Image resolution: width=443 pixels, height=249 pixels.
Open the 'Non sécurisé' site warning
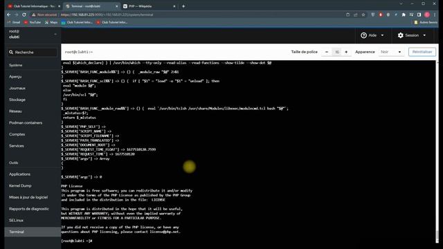click(x=44, y=15)
